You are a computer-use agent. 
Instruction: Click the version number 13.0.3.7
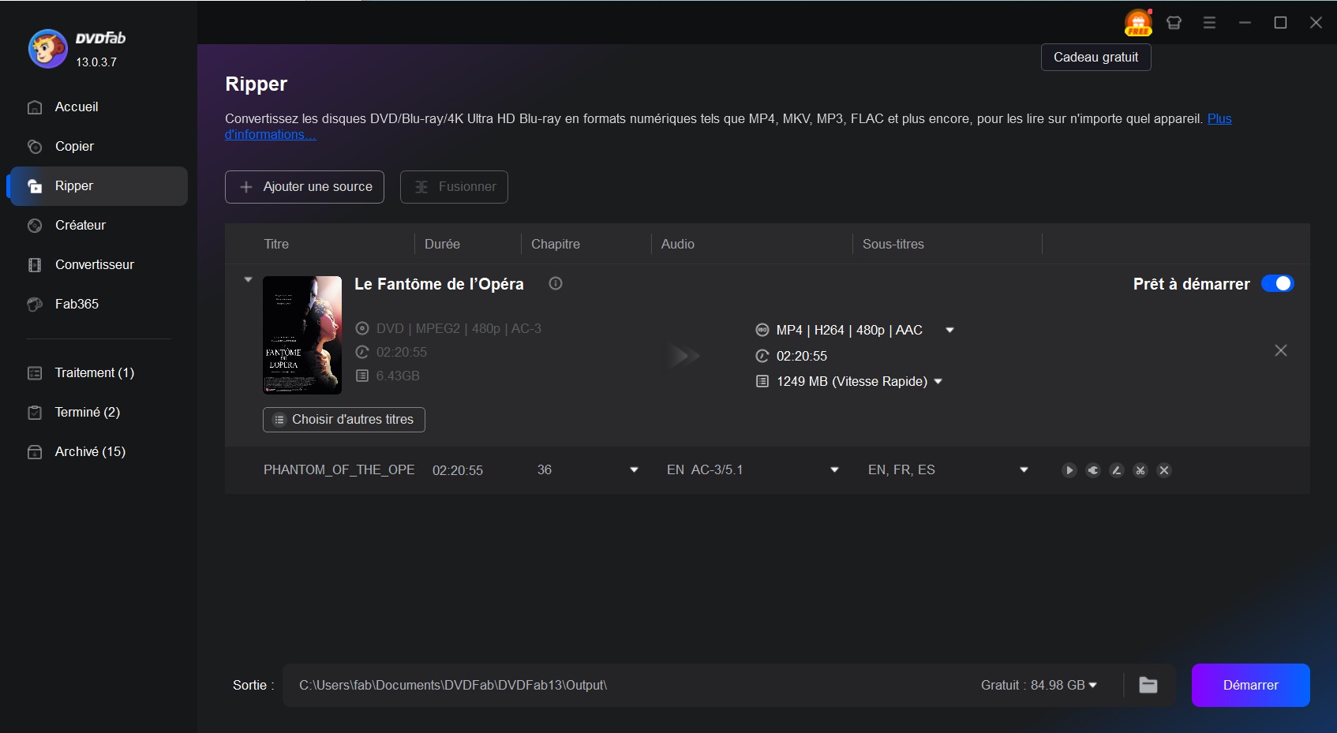[96, 62]
